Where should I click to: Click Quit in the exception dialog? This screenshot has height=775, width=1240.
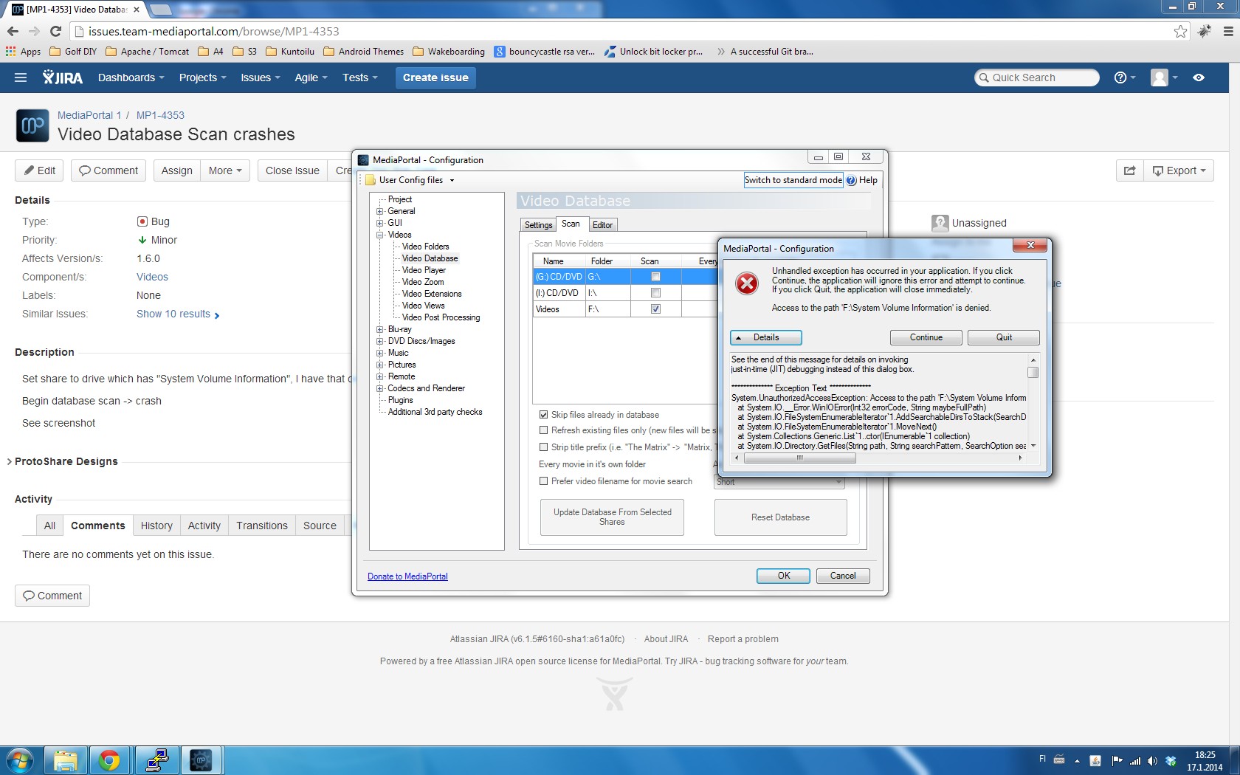click(1004, 337)
